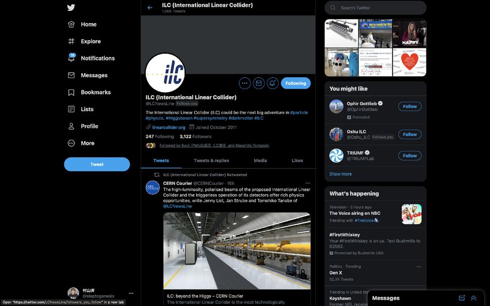Click the blue Tweet button
The height and width of the screenshot is (306, 490).
97,164
